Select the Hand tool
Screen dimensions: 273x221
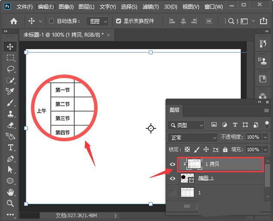(10, 192)
